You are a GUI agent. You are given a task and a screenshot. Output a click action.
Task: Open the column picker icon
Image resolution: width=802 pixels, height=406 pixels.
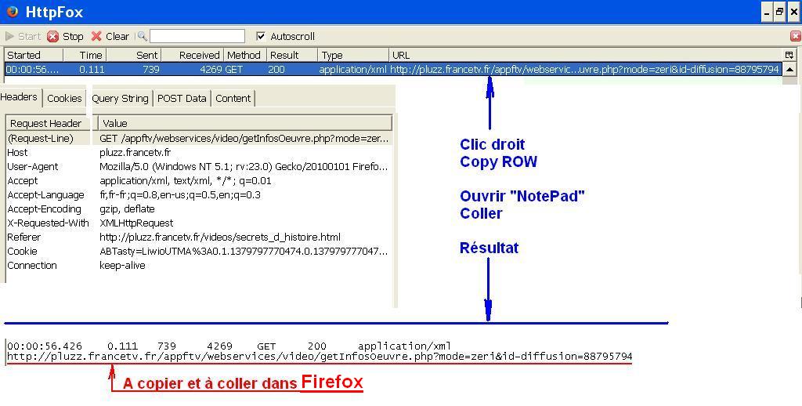[789, 55]
